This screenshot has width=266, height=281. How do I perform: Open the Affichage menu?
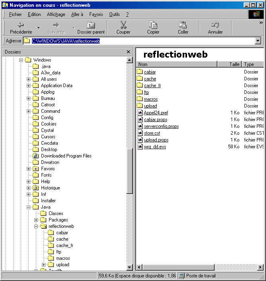click(56, 14)
